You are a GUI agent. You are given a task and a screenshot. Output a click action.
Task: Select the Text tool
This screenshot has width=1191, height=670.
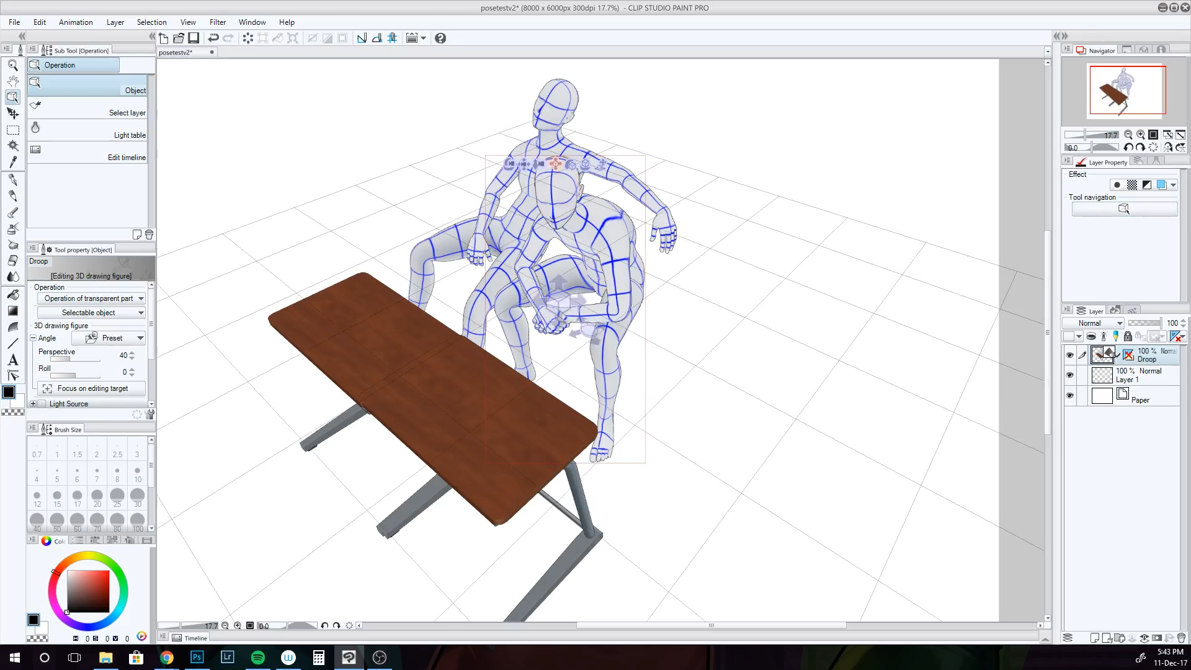click(12, 360)
